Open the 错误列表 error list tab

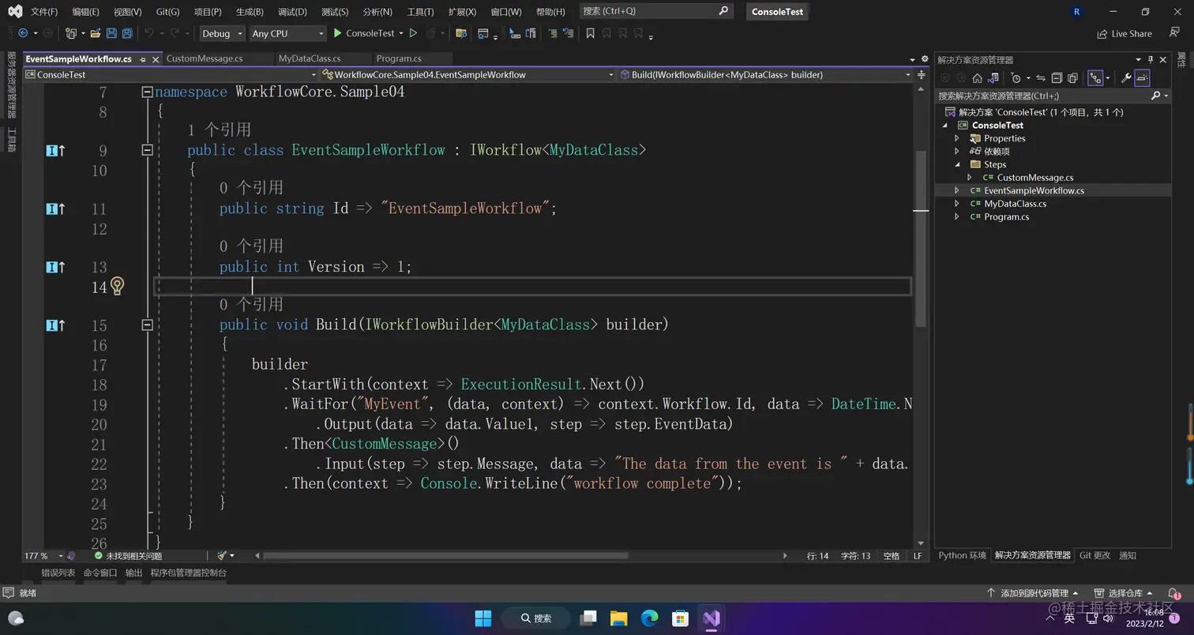pyautogui.click(x=58, y=573)
